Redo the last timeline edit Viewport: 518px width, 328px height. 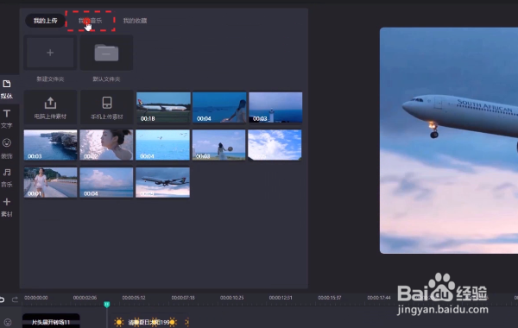(x=15, y=300)
